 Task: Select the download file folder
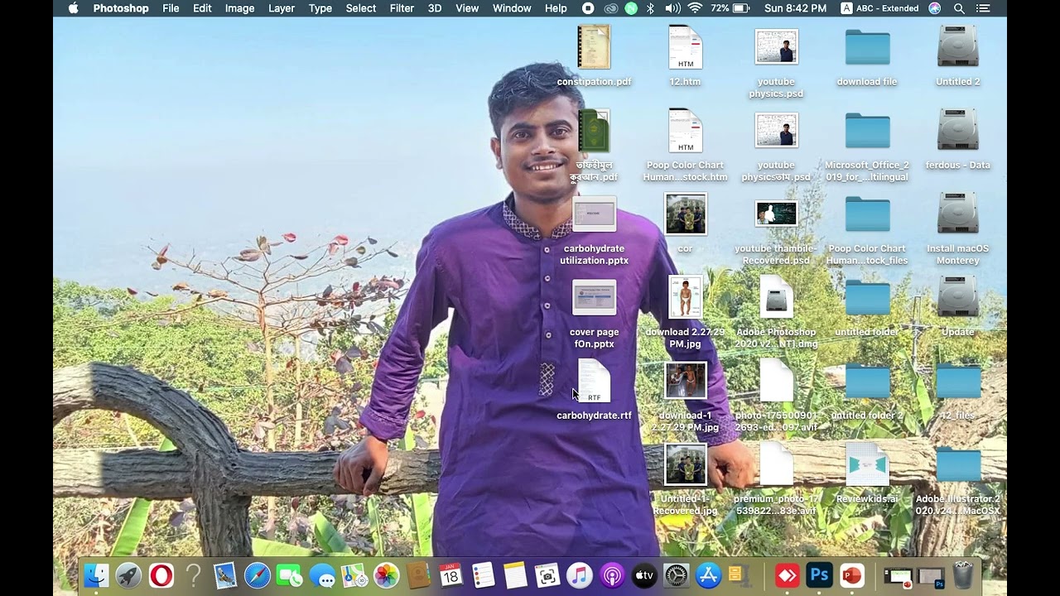point(867,56)
